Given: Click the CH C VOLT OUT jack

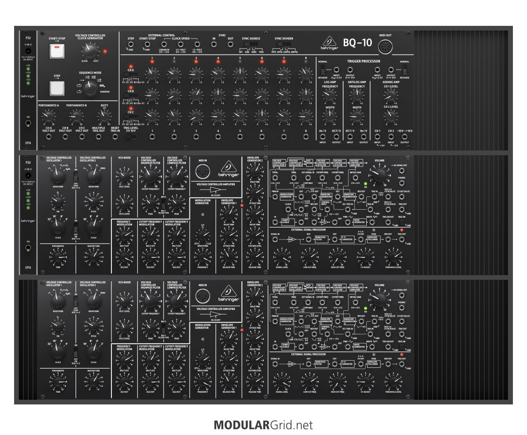Looking at the screenshot, I should tap(82, 137).
